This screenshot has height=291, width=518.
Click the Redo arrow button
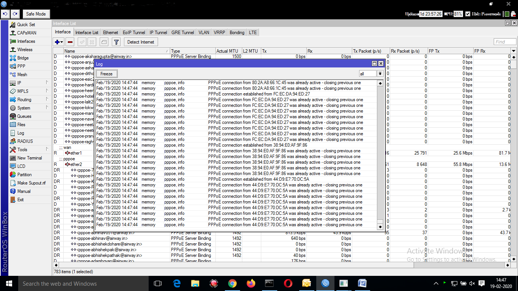click(x=15, y=14)
